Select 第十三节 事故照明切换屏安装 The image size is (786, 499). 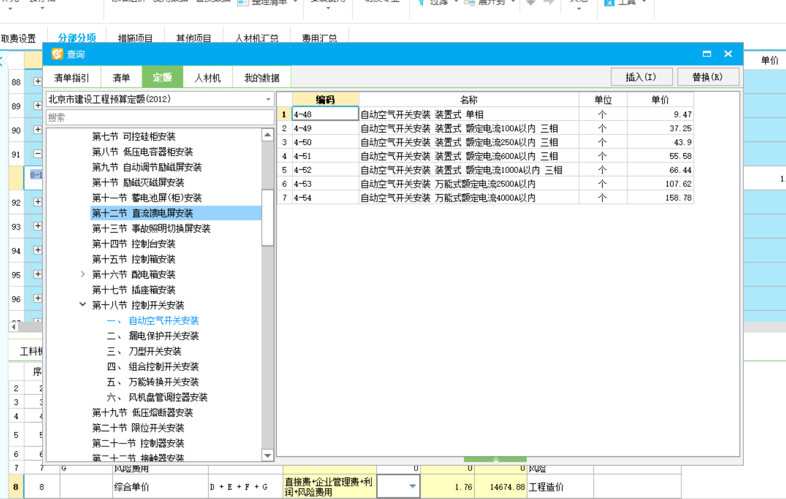pyautogui.click(x=151, y=228)
